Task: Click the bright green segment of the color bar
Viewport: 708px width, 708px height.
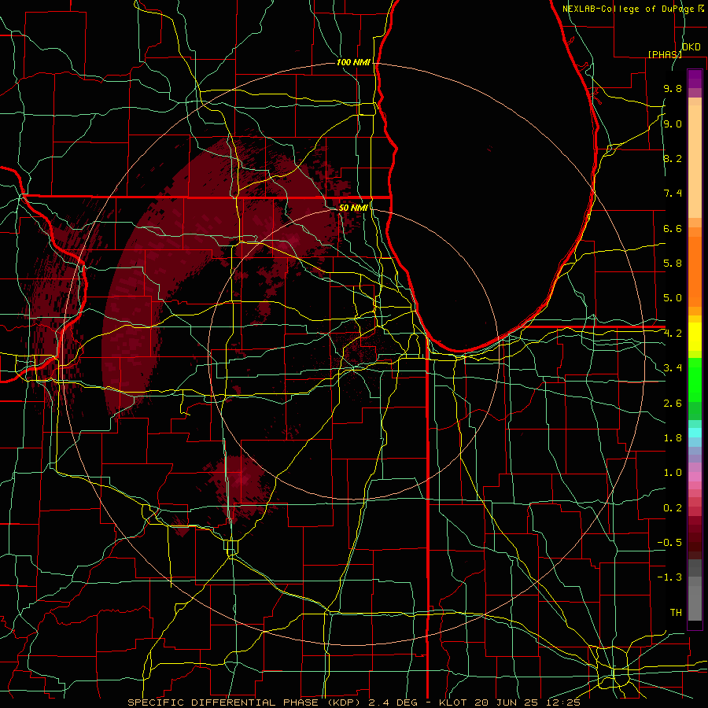Action: click(x=695, y=379)
